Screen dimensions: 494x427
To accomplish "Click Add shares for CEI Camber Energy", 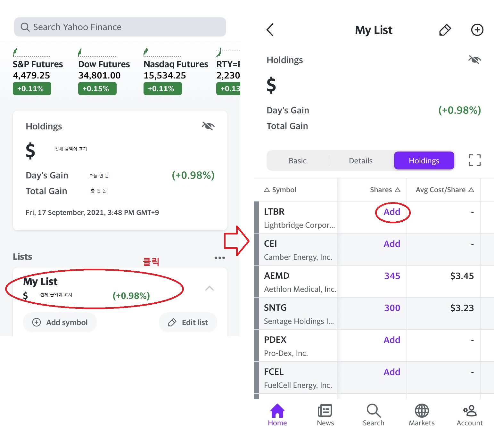I will 392,244.
